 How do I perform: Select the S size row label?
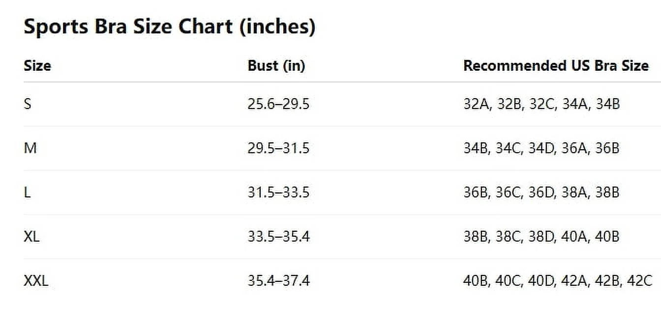tap(28, 104)
